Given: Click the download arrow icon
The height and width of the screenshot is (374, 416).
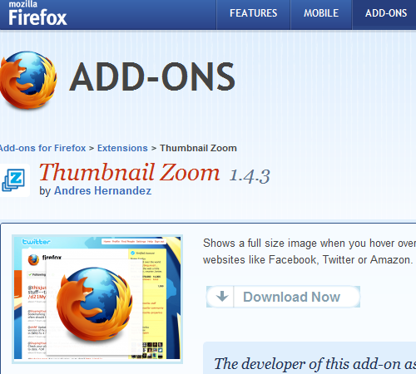Looking at the screenshot, I should (x=222, y=297).
